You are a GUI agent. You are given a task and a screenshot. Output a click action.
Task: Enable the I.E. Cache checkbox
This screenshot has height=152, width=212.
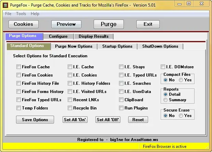(x=70, y=67)
